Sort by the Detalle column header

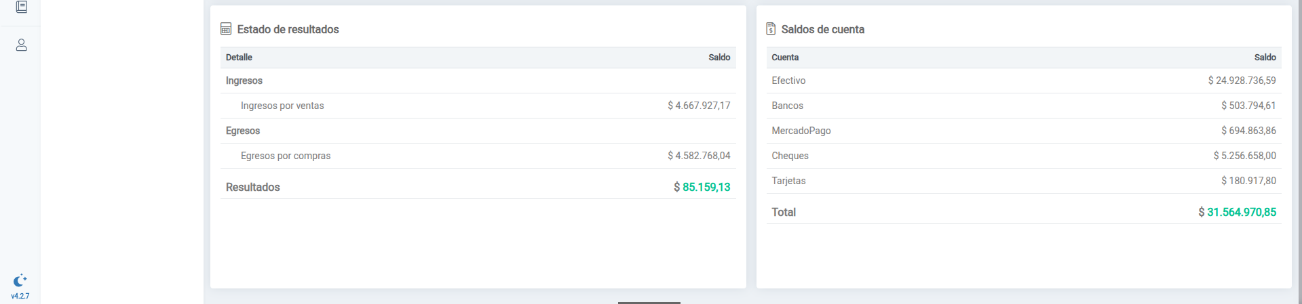point(239,58)
